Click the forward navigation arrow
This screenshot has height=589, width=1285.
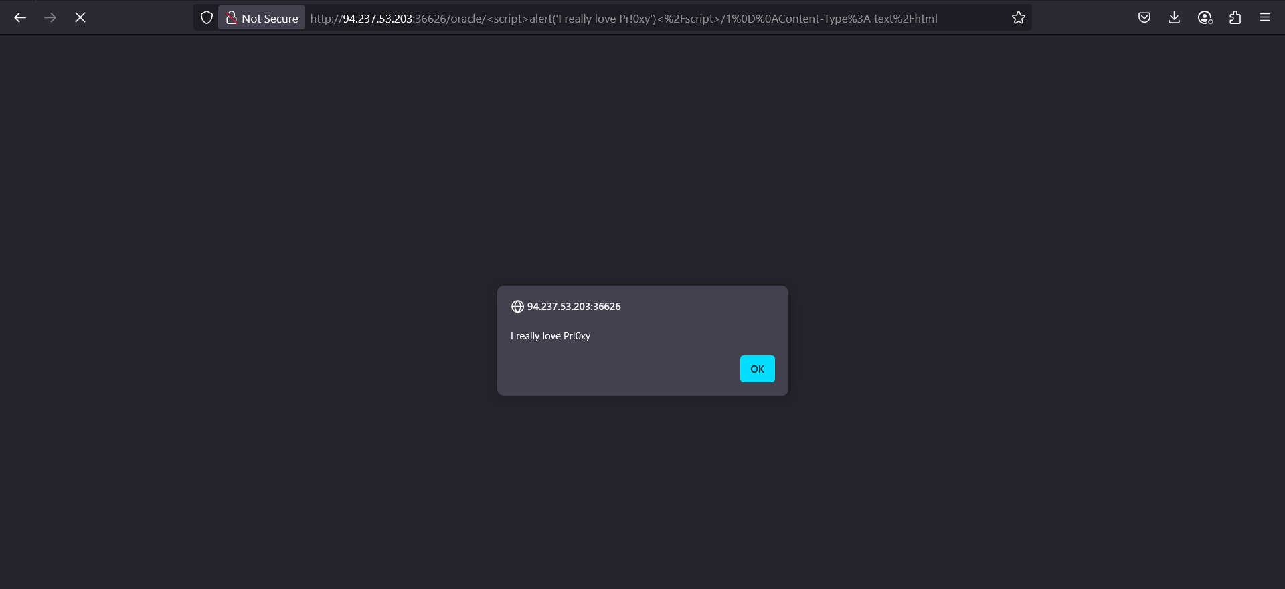coord(50,18)
